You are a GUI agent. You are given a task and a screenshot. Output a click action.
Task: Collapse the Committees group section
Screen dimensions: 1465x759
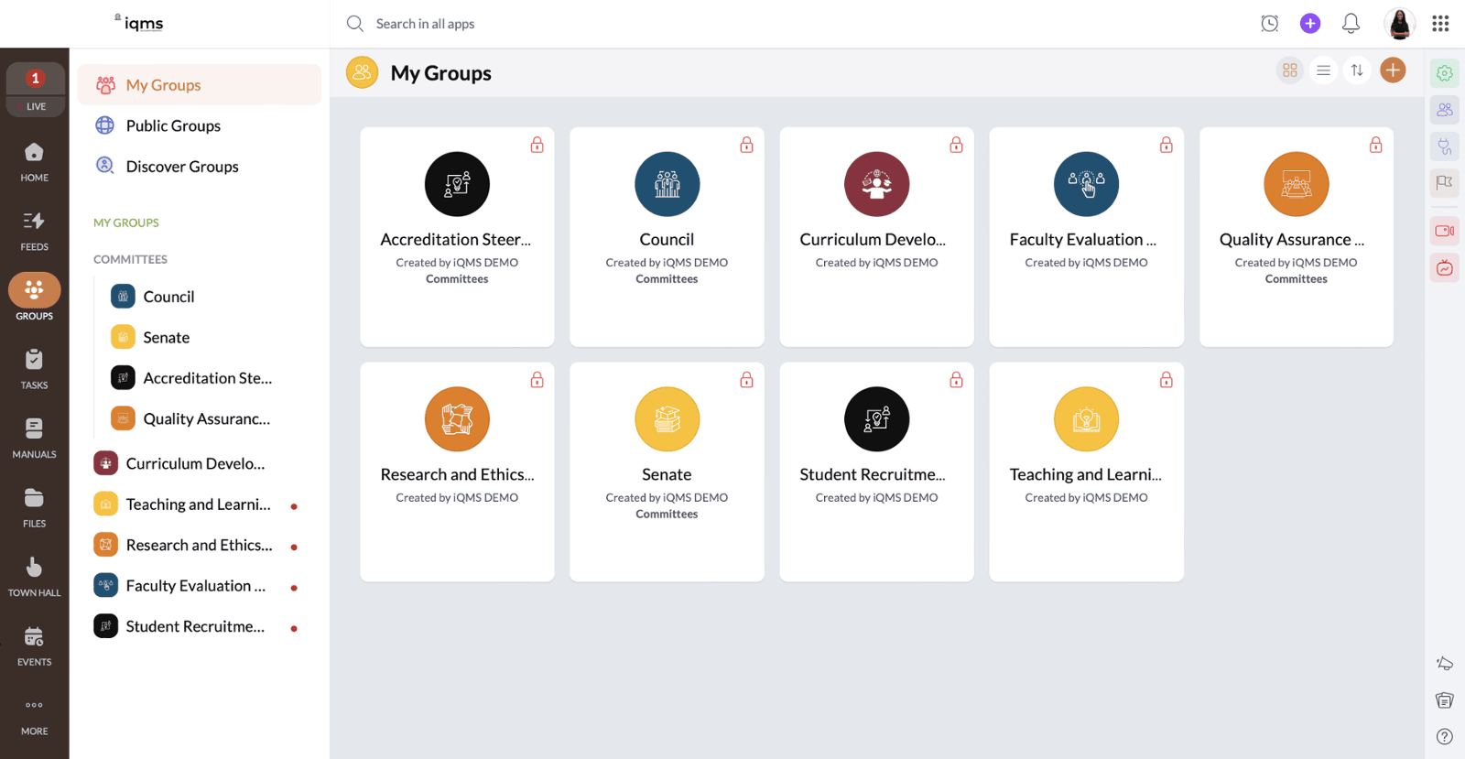pos(130,259)
